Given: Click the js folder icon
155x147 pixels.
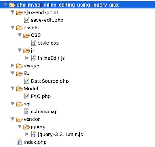Looking at the screenshot, I should pyautogui.click(x=26, y=50).
